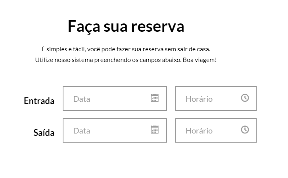Click the Saída clock icon
Viewport: 288px width, 178px height.
245,130
